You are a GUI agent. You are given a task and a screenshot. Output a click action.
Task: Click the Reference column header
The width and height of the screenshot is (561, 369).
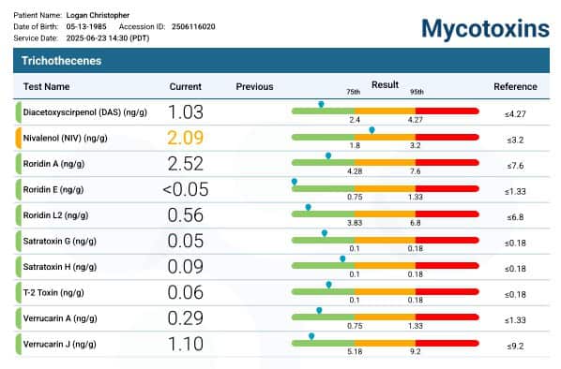point(515,86)
